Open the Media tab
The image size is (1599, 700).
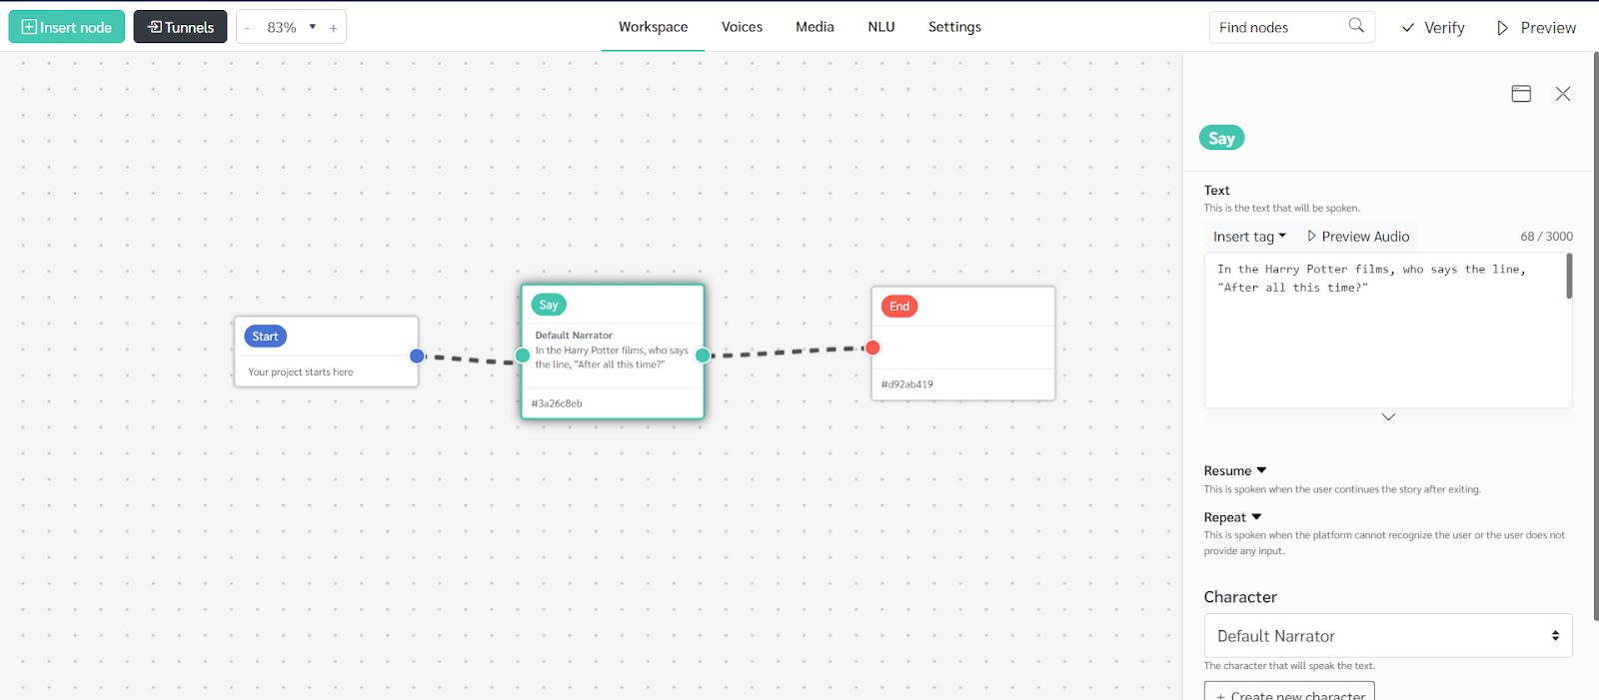(814, 27)
